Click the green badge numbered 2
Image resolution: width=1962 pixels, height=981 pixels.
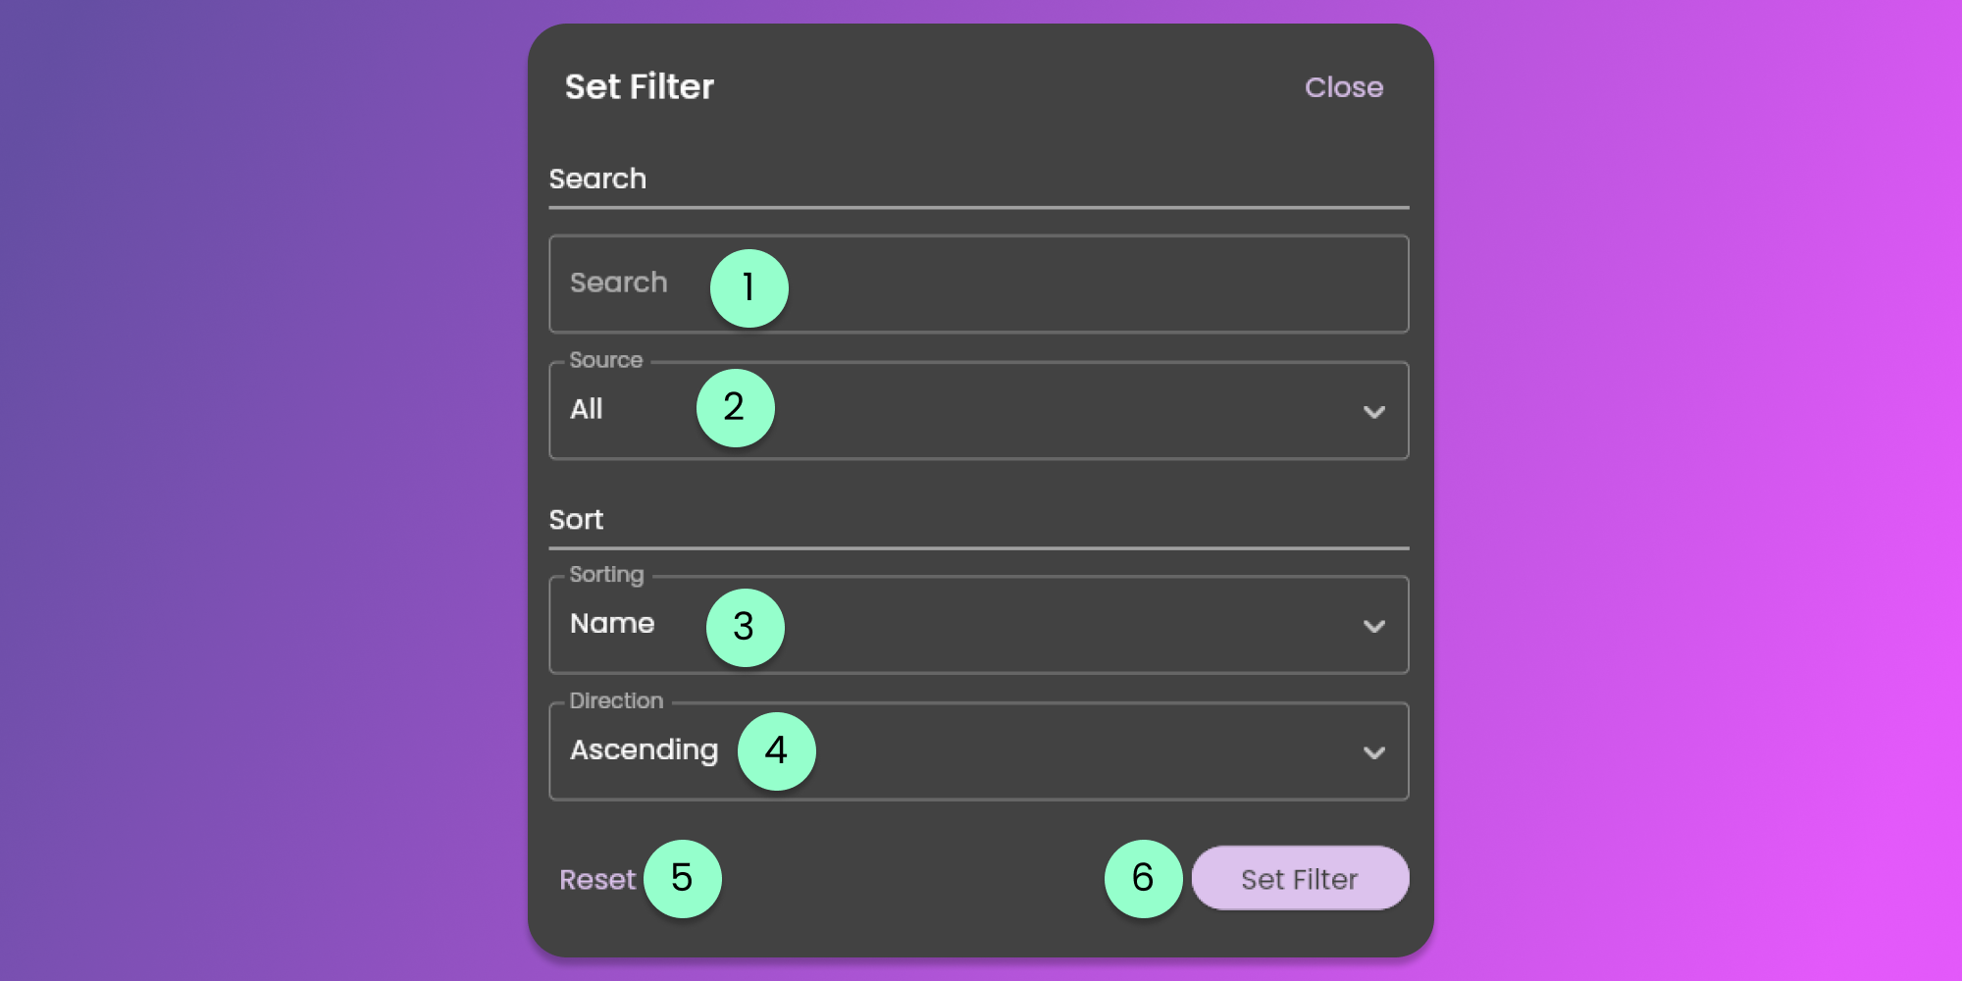(x=735, y=408)
